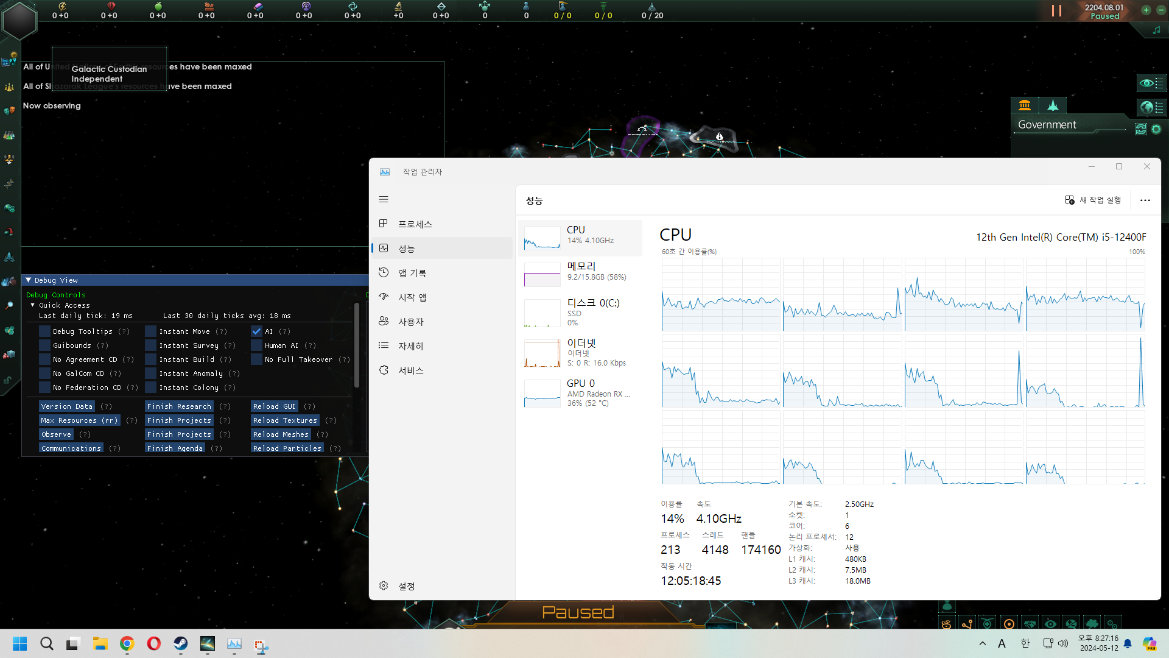Viewport: 1169px width, 658px height.
Task: Collapse the Debug View window header
Action: [x=28, y=280]
